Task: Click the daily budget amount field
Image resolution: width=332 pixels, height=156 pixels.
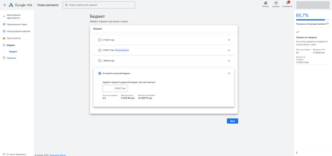Action: pos(115,88)
